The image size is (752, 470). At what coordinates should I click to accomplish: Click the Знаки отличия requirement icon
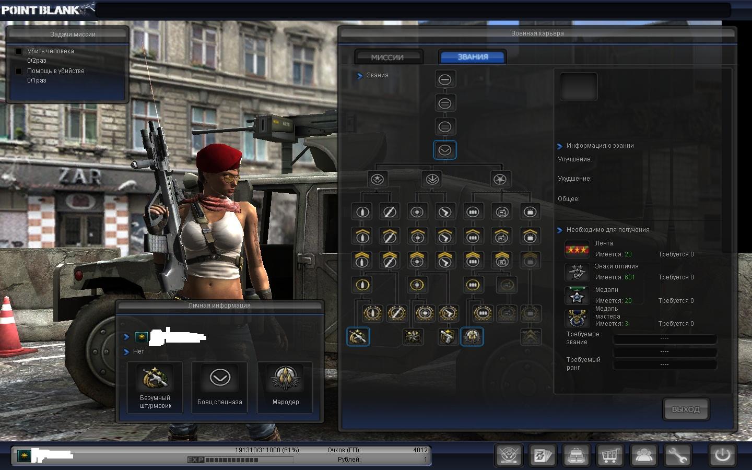pyautogui.click(x=577, y=272)
